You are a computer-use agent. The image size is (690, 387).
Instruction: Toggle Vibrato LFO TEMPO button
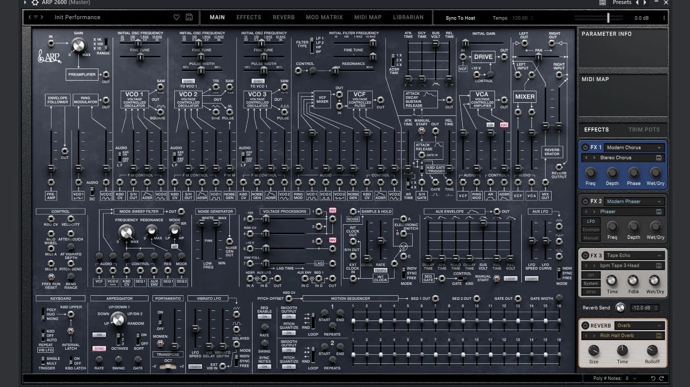pos(195,367)
